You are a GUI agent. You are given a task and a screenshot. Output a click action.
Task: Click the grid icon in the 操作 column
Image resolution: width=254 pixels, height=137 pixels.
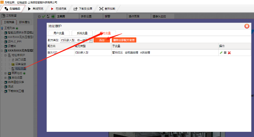coord(225,52)
